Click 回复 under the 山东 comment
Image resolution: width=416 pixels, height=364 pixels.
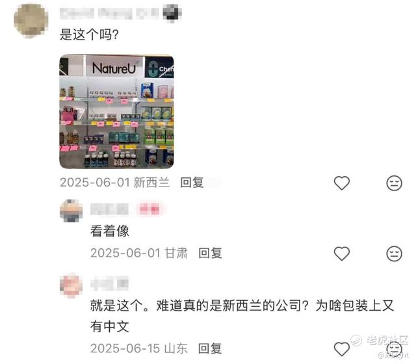(x=210, y=348)
